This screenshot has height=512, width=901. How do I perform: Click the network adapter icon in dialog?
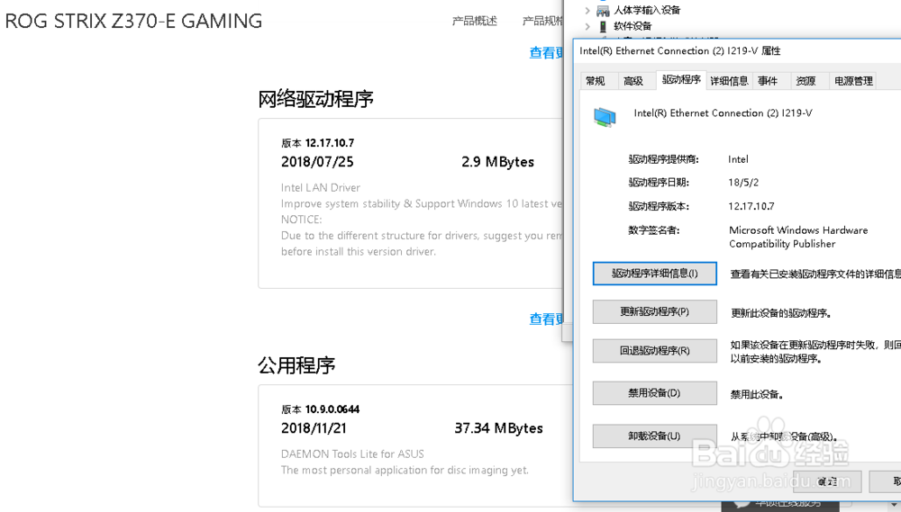[605, 117]
